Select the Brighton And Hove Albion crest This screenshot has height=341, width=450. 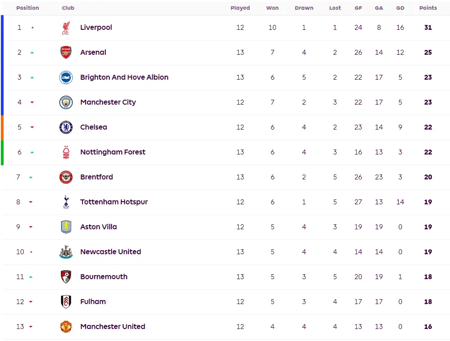66,77
